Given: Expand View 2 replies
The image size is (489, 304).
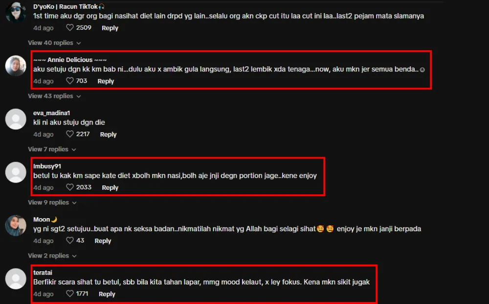Looking at the screenshot, I should click(x=52, y=256).
